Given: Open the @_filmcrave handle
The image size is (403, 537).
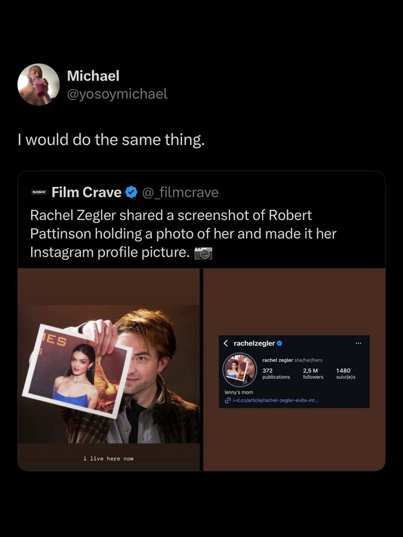Looking at the screenshot, I should click(x=181, y=192).
